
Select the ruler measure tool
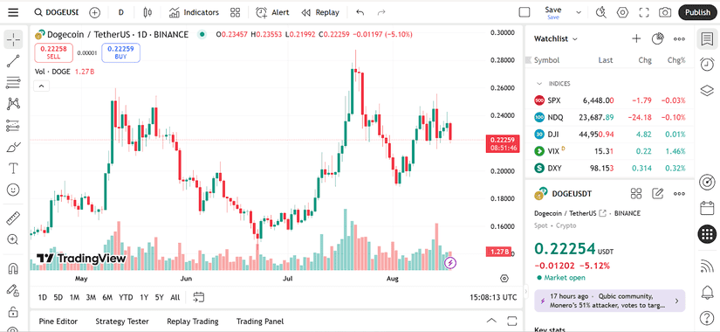pyautogui.click(x=13, y=218)
